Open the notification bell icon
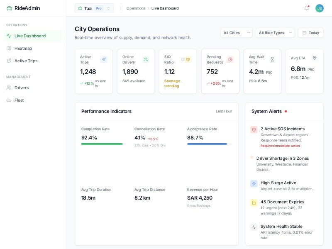332x249 pixels. pos(306,8)
